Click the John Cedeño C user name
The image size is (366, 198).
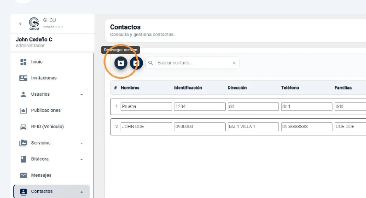(x=34, y=40)
